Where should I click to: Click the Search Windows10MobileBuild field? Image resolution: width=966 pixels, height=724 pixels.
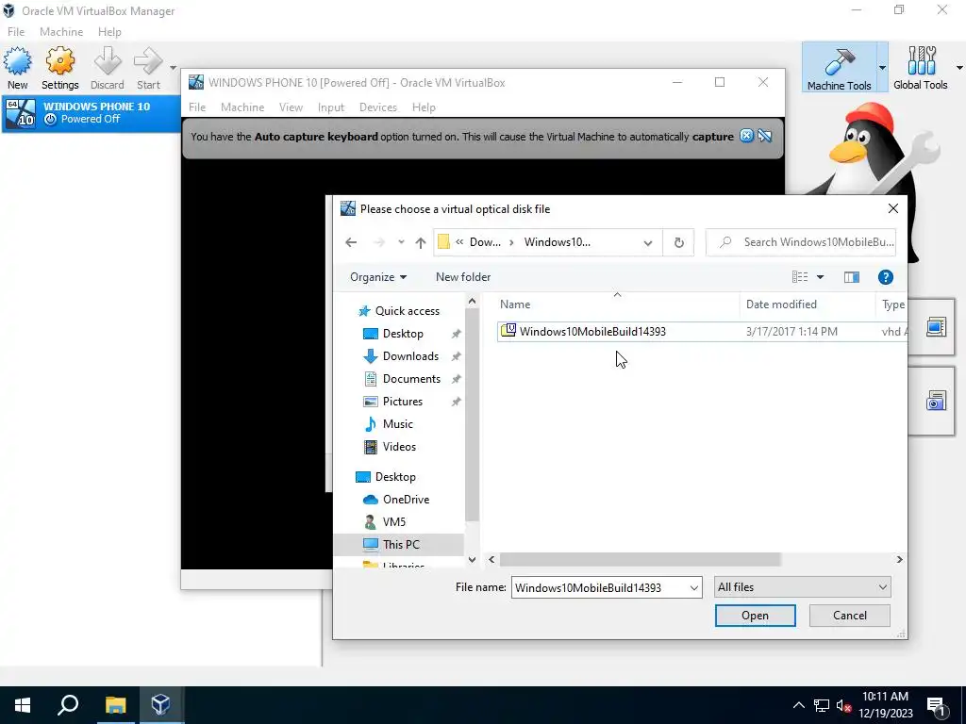801,242
